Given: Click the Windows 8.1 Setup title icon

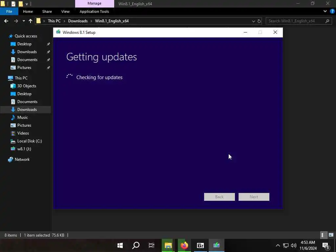Looking at the screenshot, I should 58,32.
